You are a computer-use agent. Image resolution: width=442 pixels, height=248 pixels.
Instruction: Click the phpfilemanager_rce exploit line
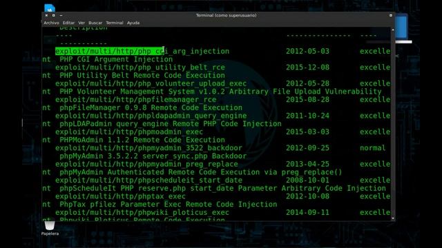[135, 99]
